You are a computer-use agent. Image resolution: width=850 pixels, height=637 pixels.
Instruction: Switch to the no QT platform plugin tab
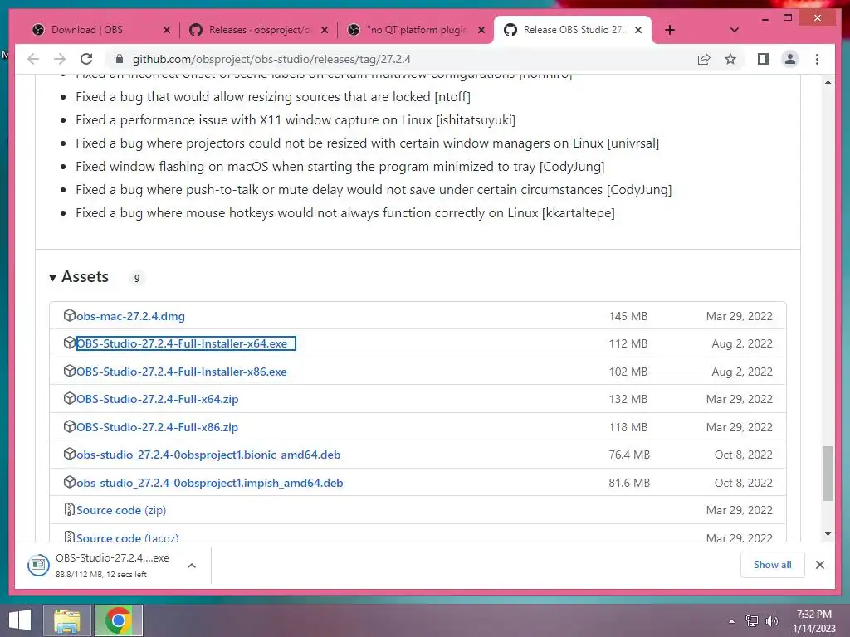pyautogui.click(x=417, y=30)
